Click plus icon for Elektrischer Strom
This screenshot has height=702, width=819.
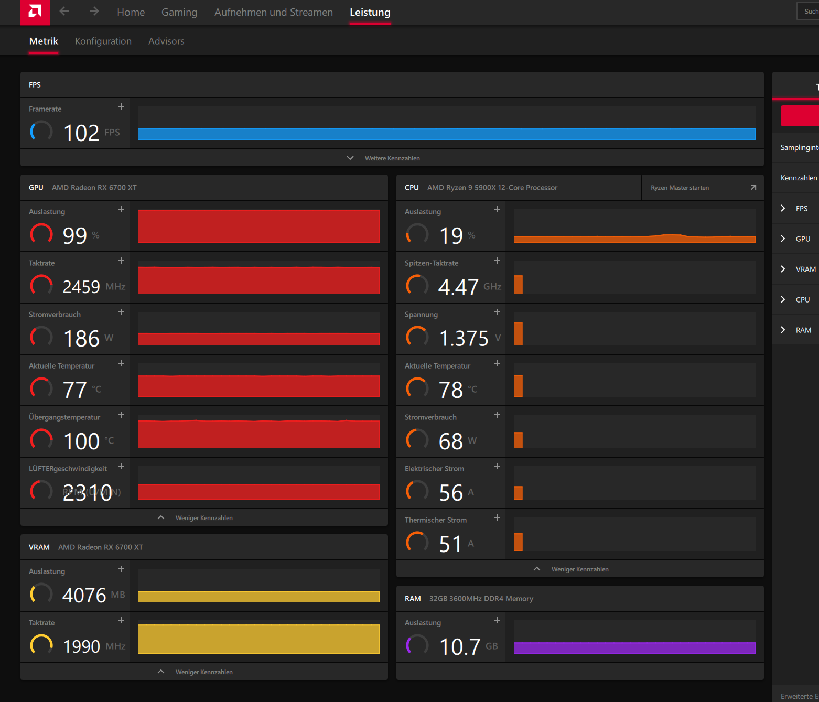pyautogui.click(x=497, y=466)
